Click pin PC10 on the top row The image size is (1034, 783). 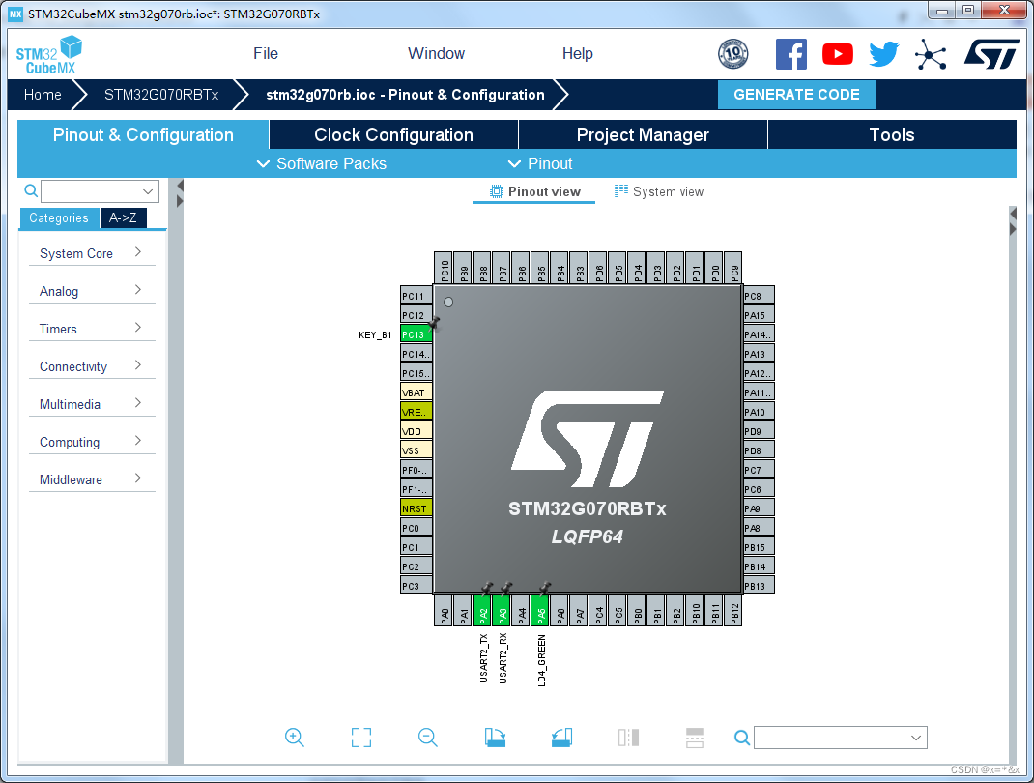point(445,268)
